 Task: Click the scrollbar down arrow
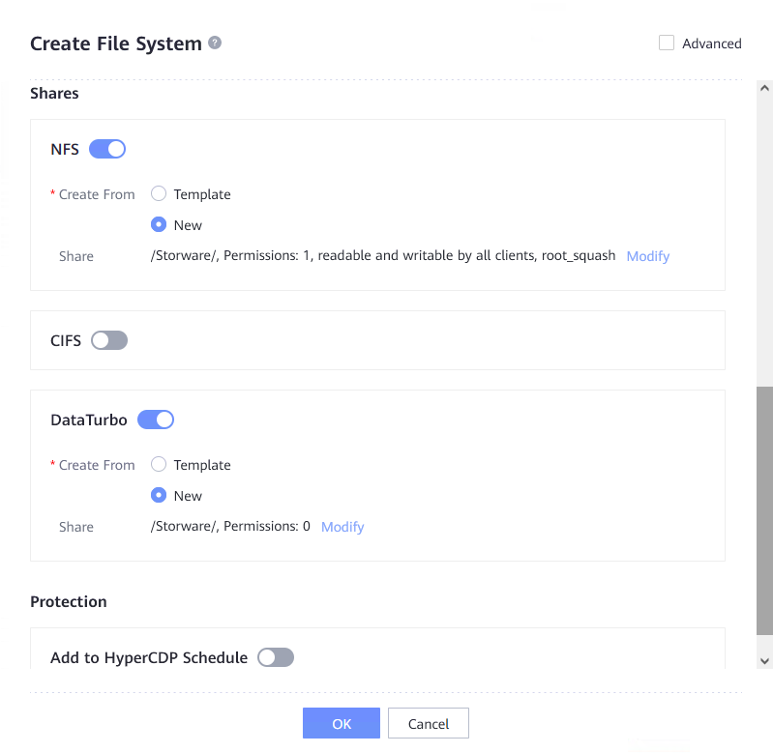coord(764,660)
